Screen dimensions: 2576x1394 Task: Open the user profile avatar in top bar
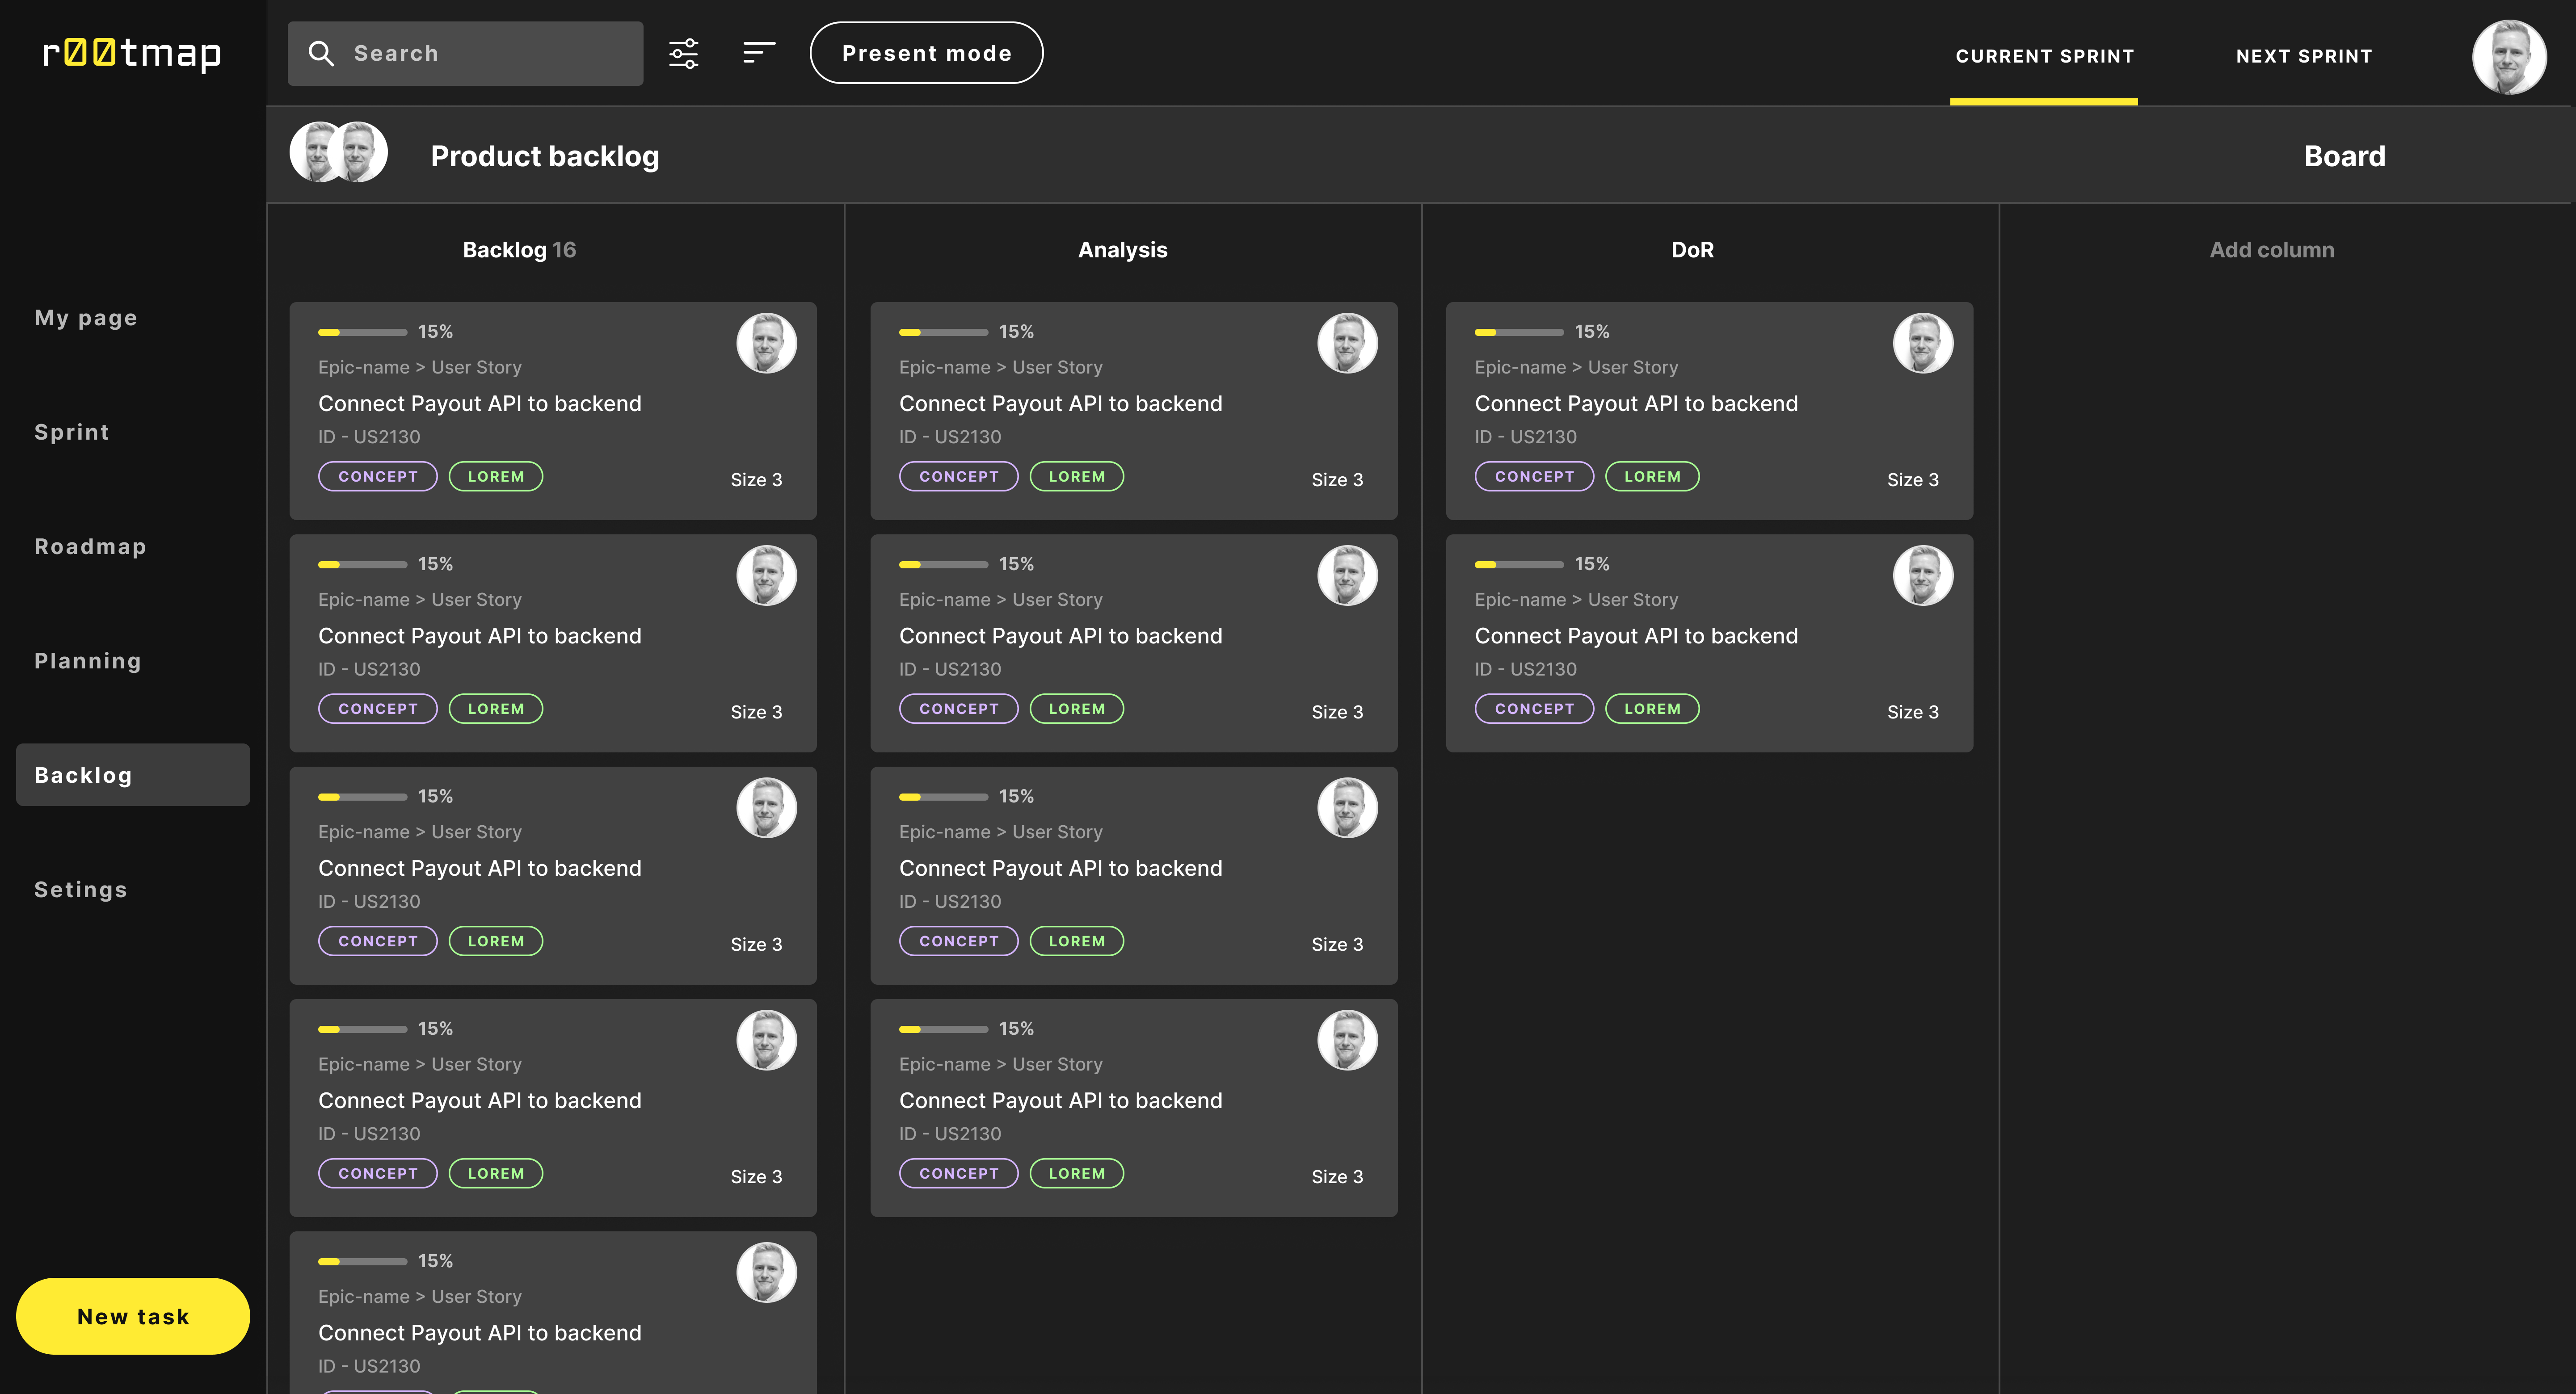click(x=2509, y=57)
